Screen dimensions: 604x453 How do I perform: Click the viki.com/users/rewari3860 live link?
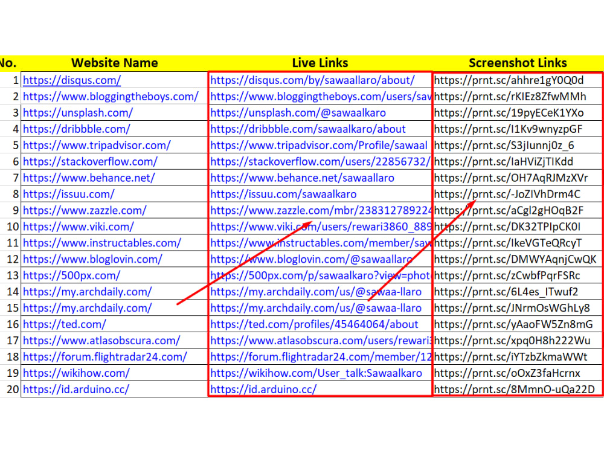321,226
